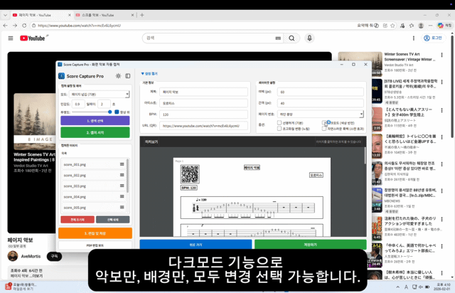Click the drag handle icon beside score_003.png
The height and width of the screenshot is (293, 455).
pos(122,186)
